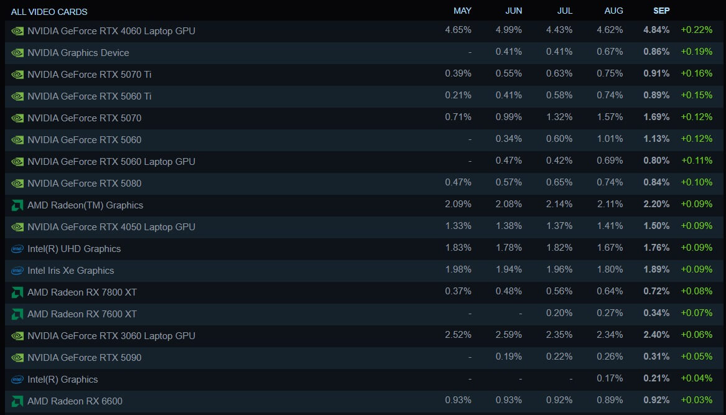Click the +0.22% change value
This screenshot has height=415, width=726.
(x=697, y=30)
